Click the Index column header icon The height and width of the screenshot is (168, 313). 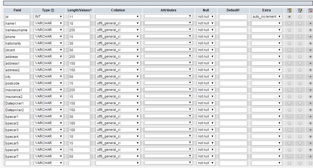click(300, 11)
